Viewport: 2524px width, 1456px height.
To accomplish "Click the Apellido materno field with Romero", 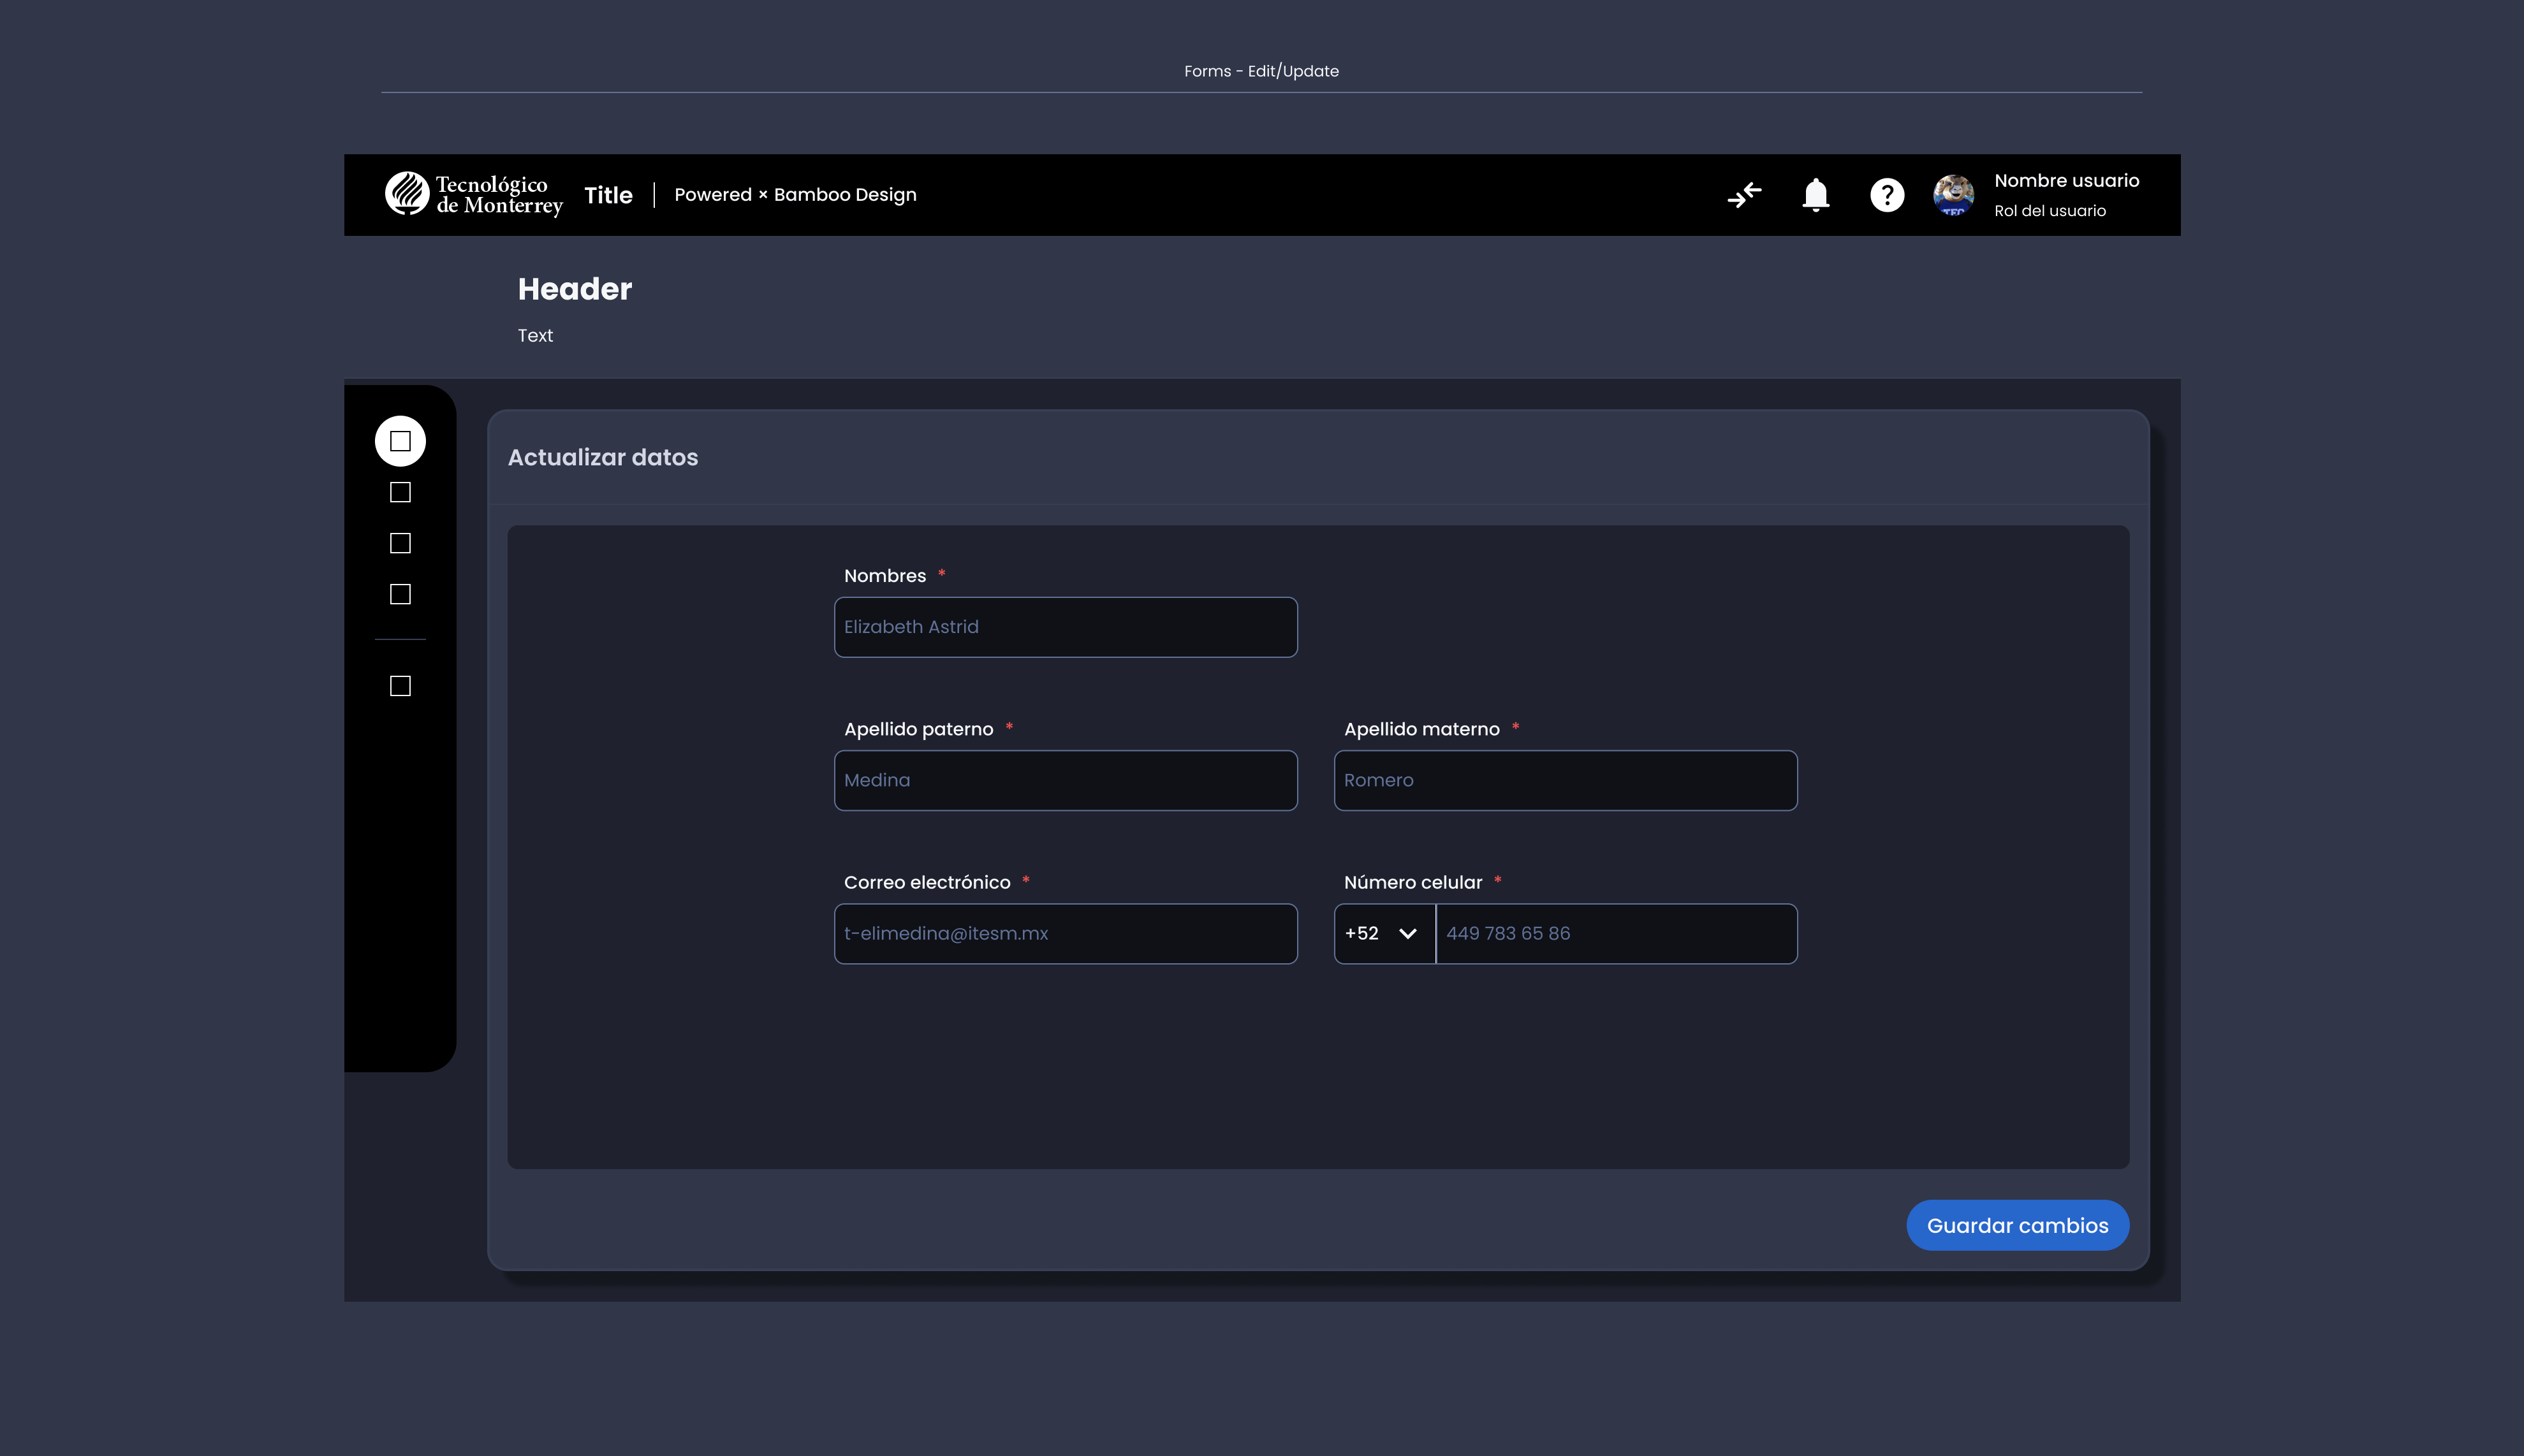I will pos(1566,780).
